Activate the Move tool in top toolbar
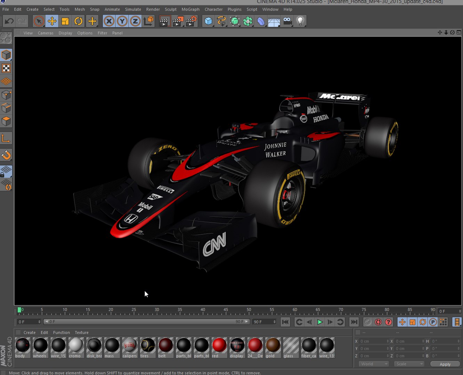463x375 pixels. tap(52, 21)
